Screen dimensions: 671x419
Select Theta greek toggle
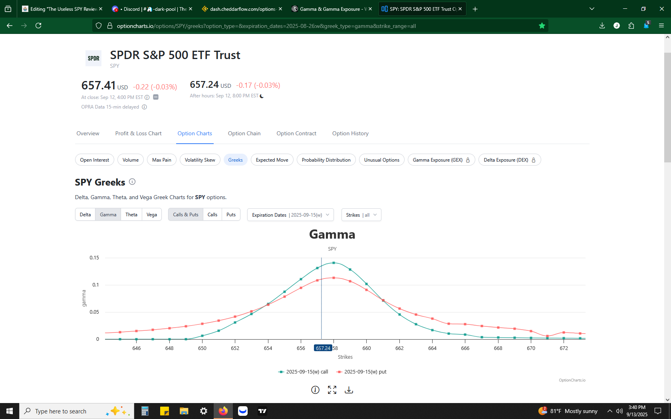pyautogui.click(x=131, y=215)
